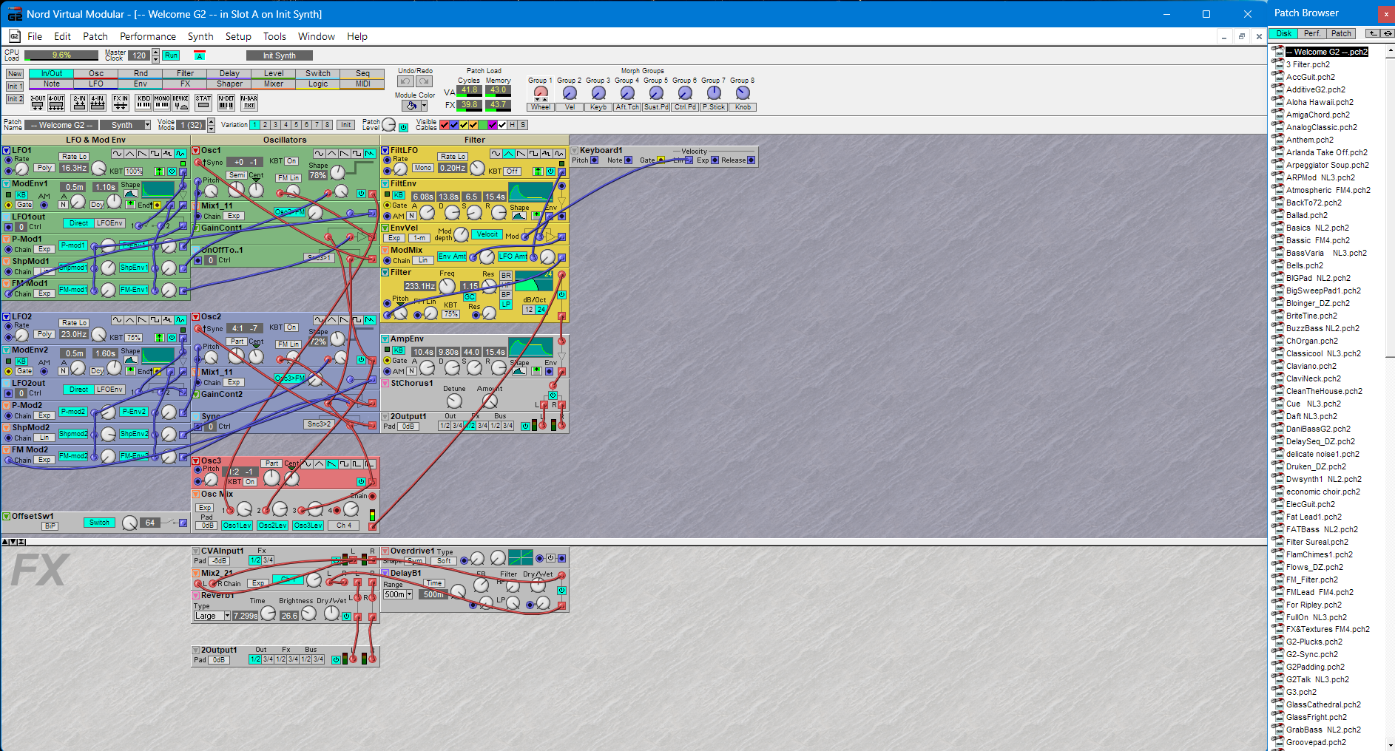Go up a folder in Patch Browser

click(1373, 33)
